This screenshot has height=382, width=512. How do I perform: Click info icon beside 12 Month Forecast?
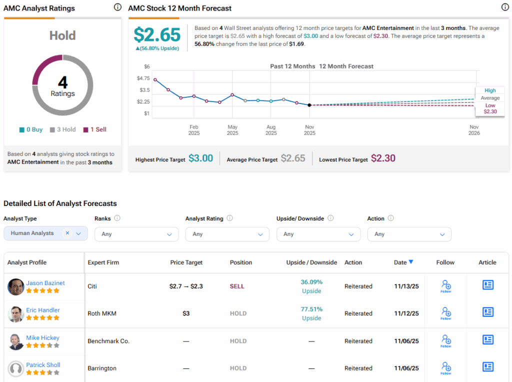505,7
